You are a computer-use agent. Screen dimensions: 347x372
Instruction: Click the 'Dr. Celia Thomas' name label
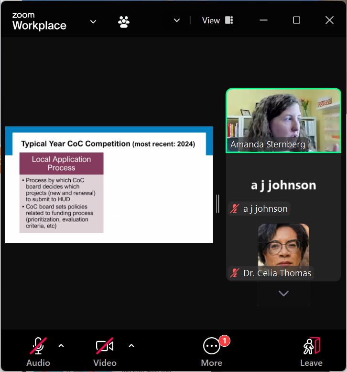tap(277, 273)
